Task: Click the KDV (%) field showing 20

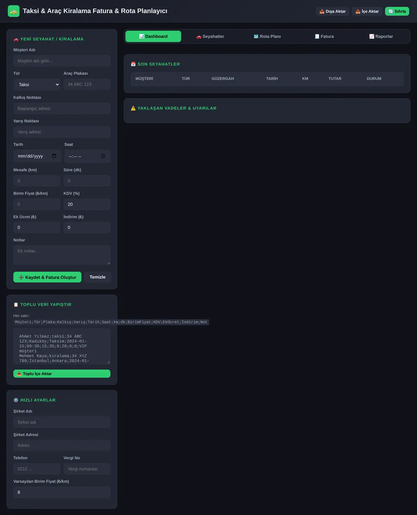Action: [x=87, y=204]
